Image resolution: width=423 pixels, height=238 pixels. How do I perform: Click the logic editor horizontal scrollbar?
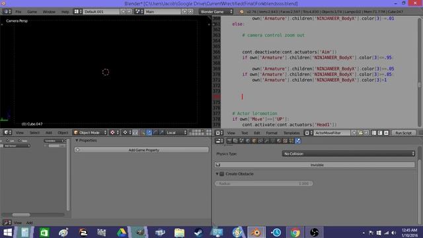(x=21, y=215)
